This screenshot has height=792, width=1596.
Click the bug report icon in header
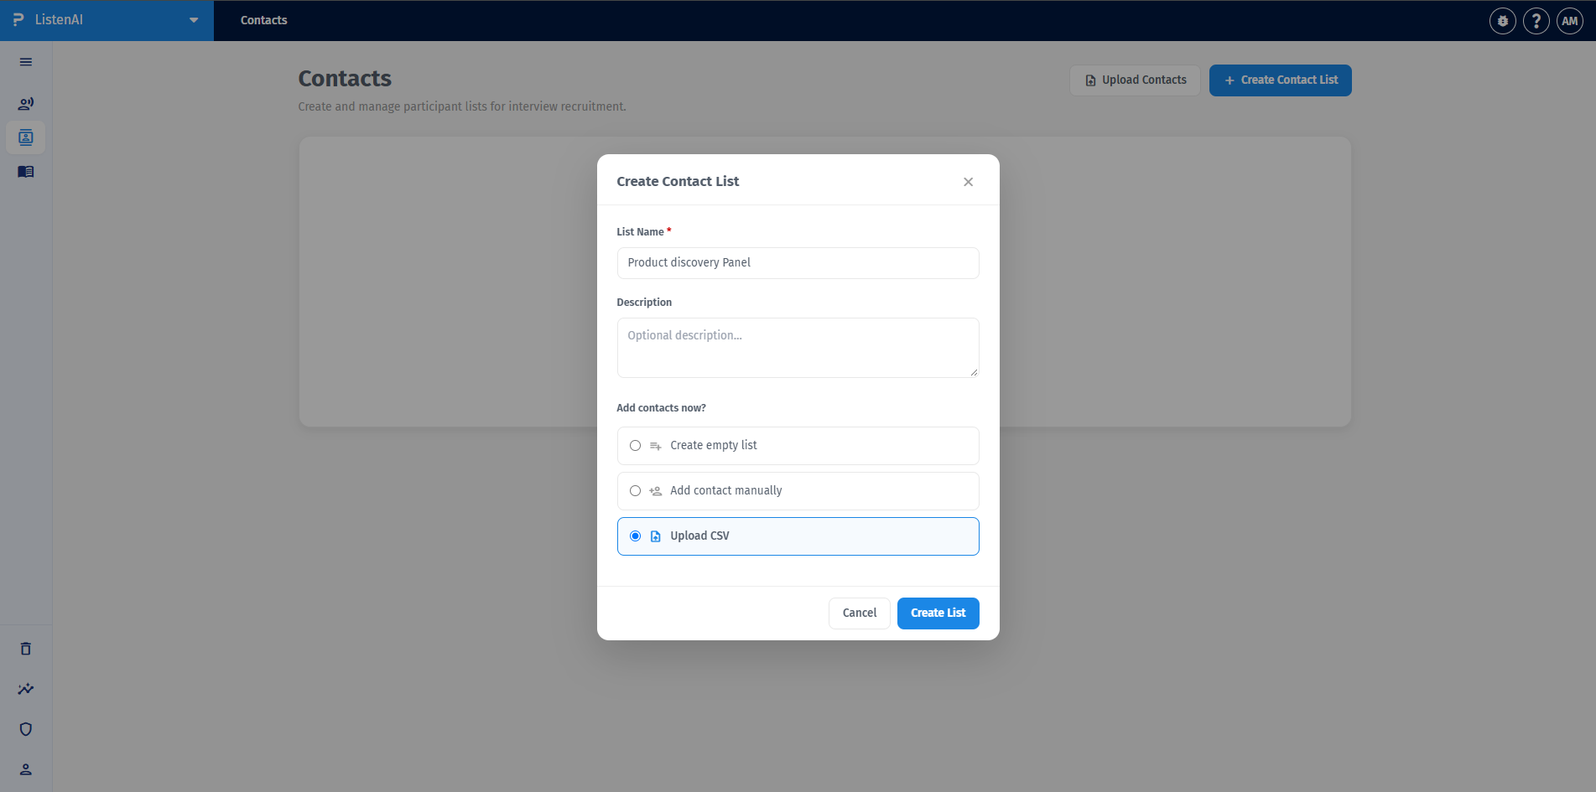[x=1503, y=21]
